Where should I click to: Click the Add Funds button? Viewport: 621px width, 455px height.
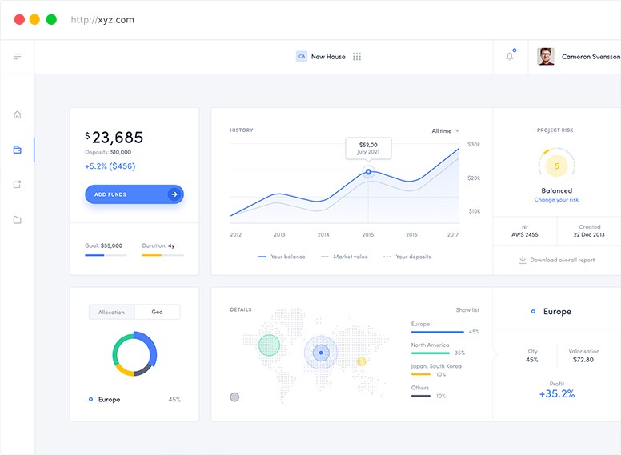(x=134, y=194)
